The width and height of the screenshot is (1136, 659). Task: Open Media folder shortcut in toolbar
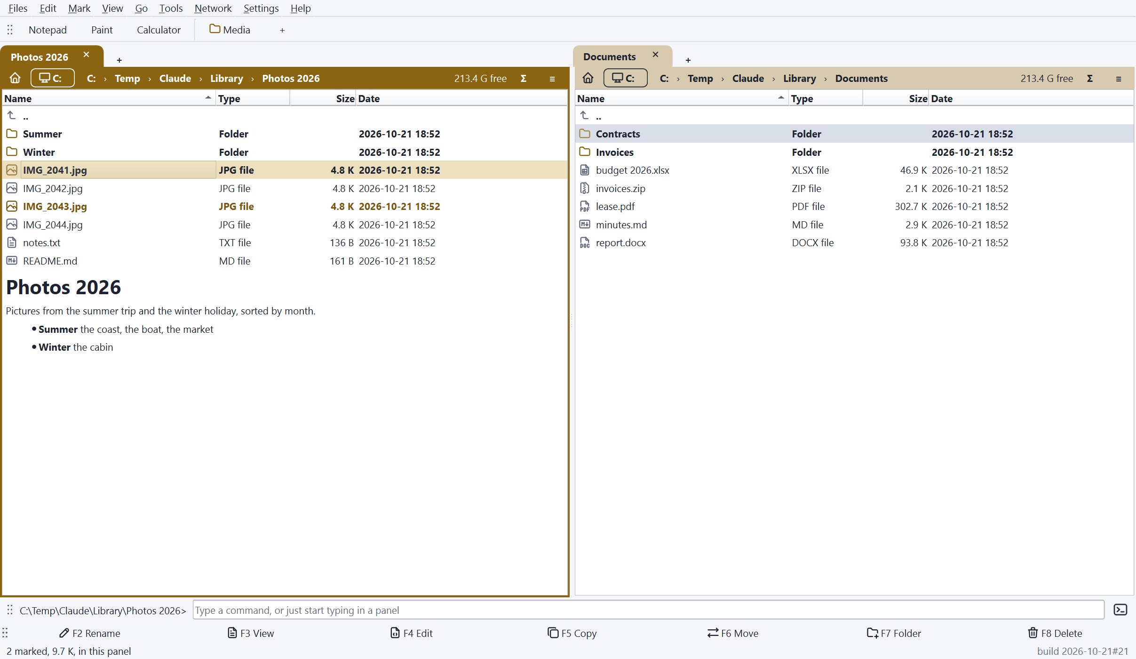[230, 30]
